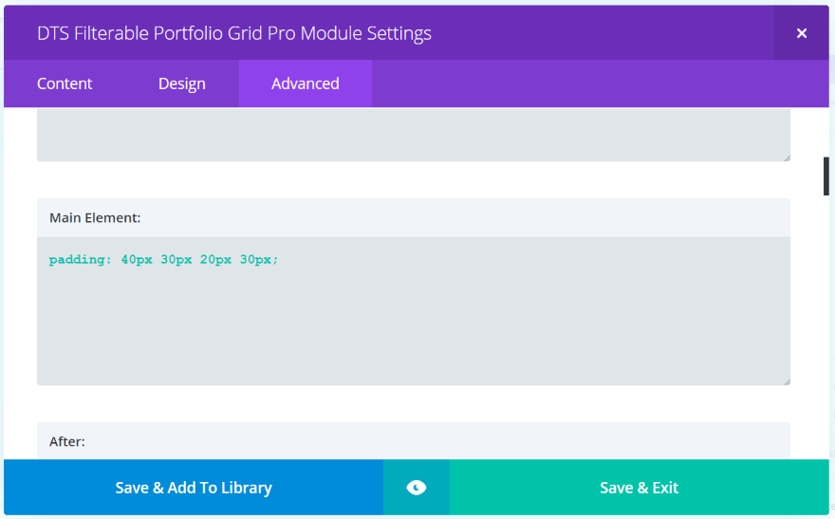Click the module settings title text
835x519 pixels.
(x=234, y=33)
